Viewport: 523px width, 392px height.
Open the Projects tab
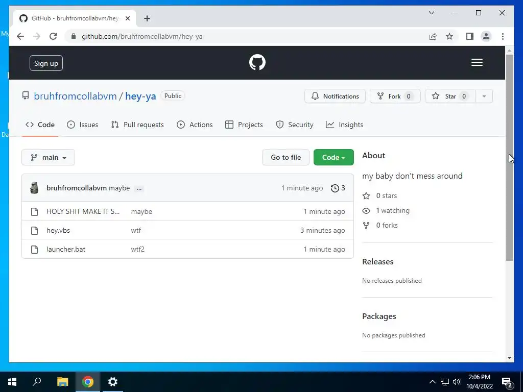[244, 125]
